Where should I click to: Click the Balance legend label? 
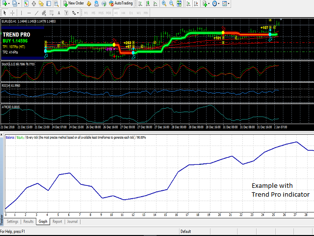coord(10,138)
